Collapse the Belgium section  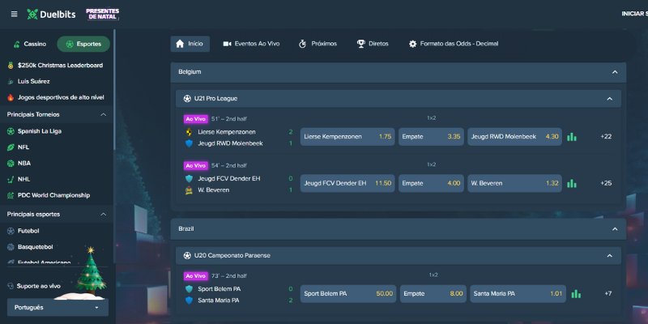615,72
